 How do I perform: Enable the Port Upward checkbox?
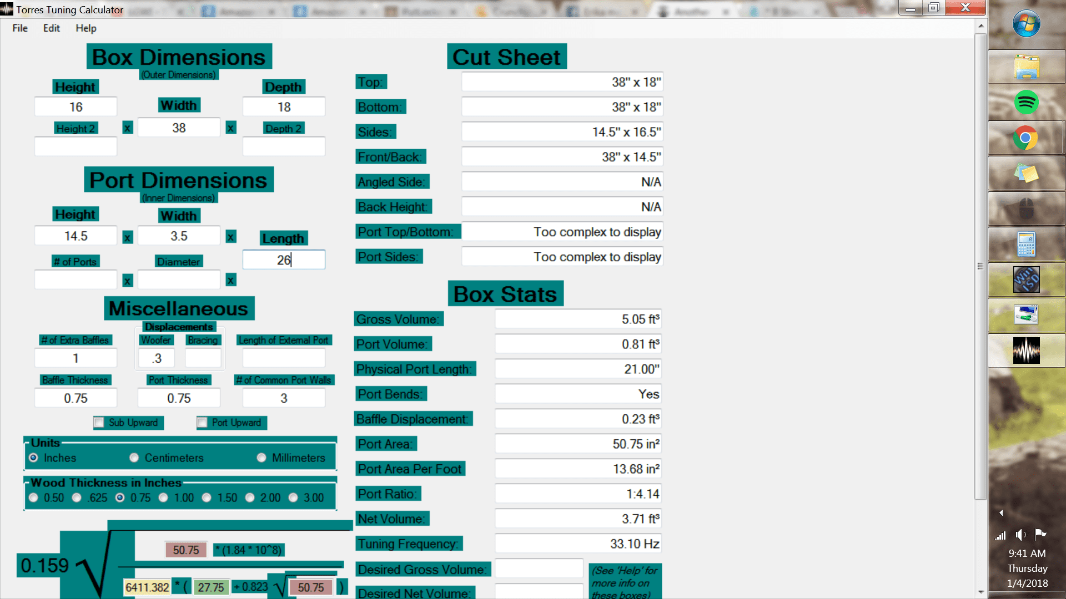point(202,423)
